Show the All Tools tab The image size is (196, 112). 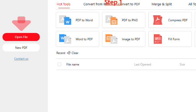[192, 4]
